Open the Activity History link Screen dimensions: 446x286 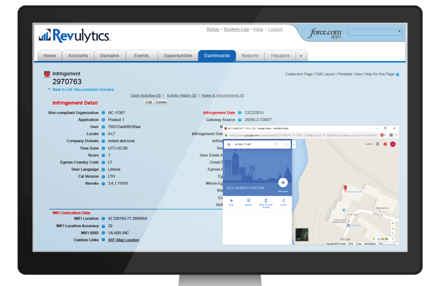(x=182, y=95)
